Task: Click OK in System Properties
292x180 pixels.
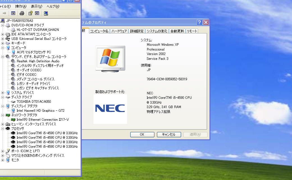Action: tap(142, 135)
